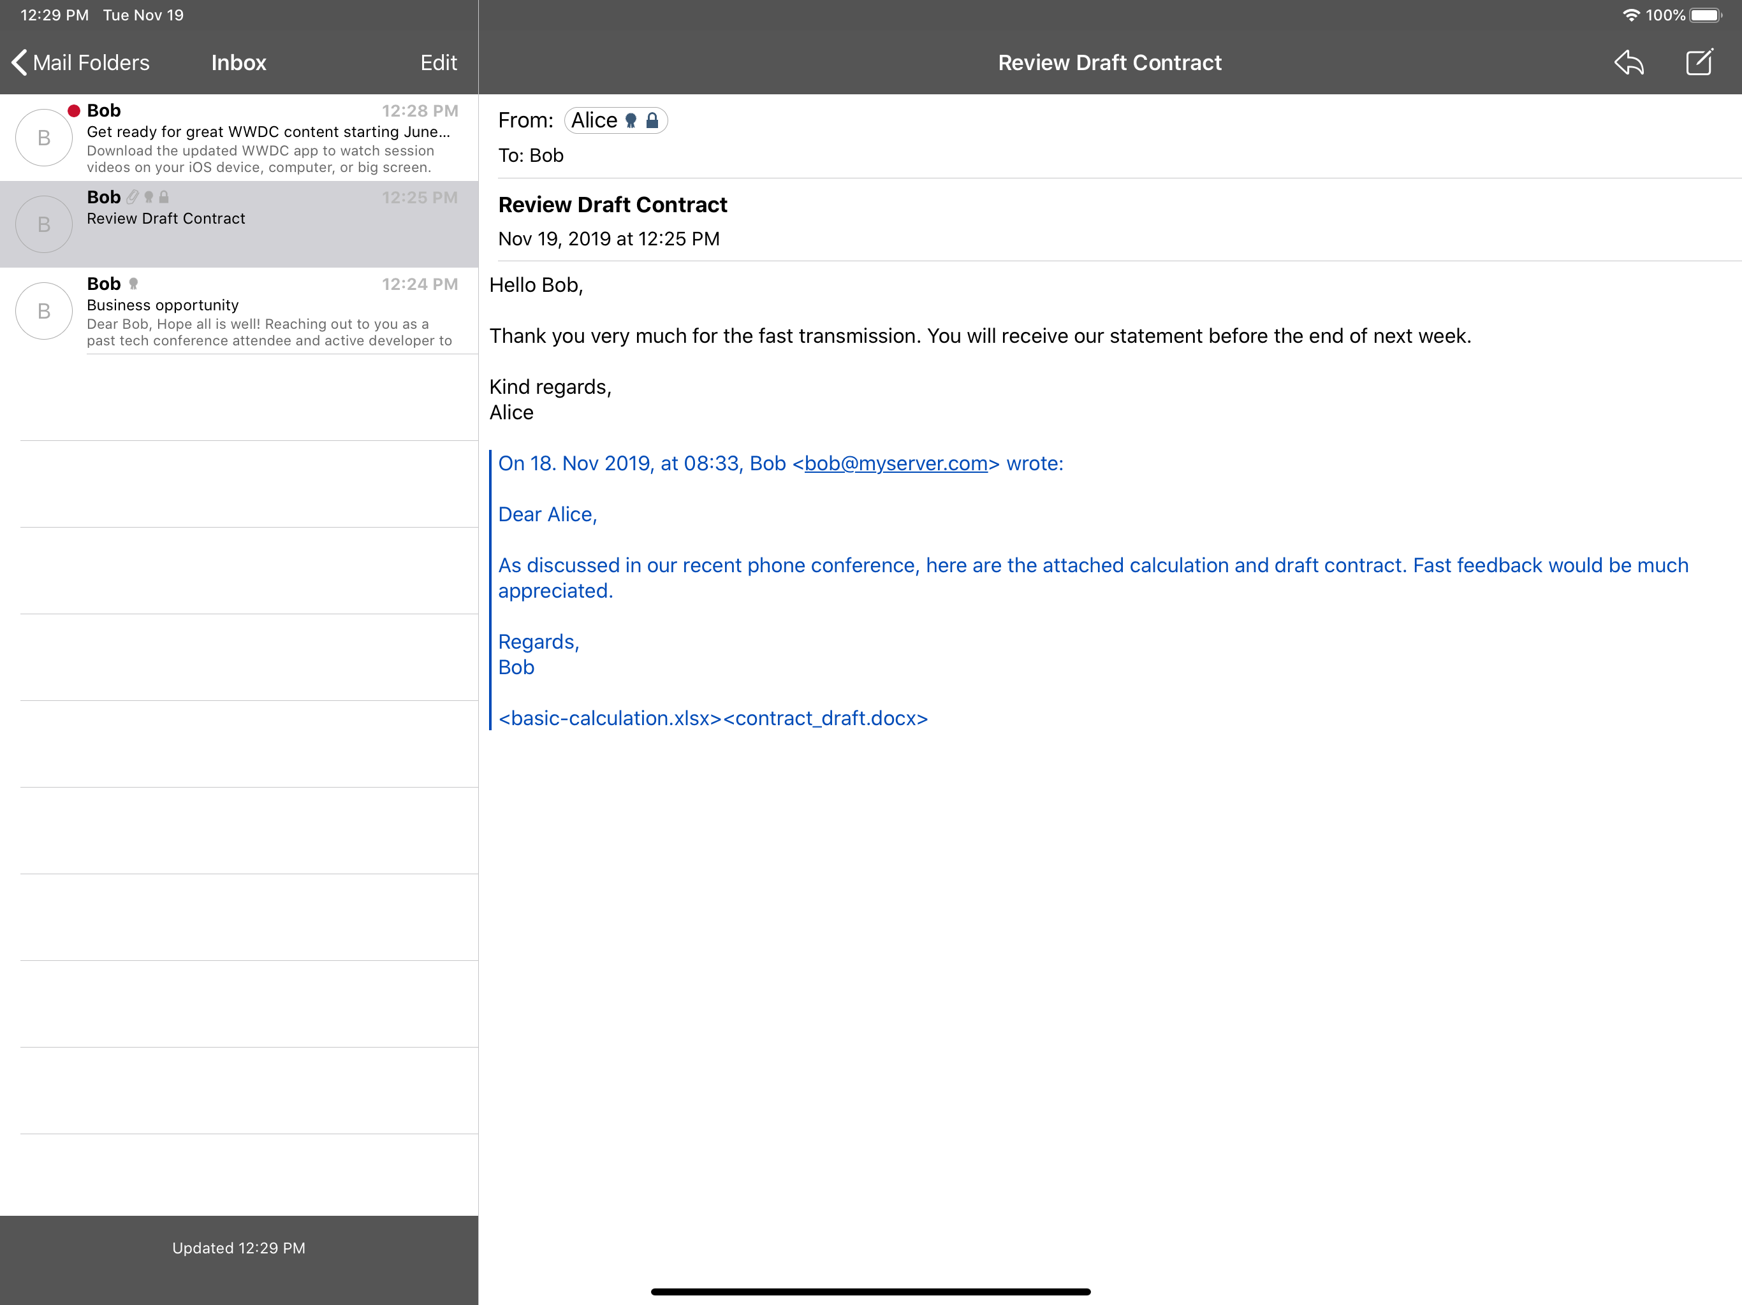The width and height of the screenshot is (1742, 1305).
Task: Click the seal icon on Review Draft Contract row
Action: pos(149,197)
